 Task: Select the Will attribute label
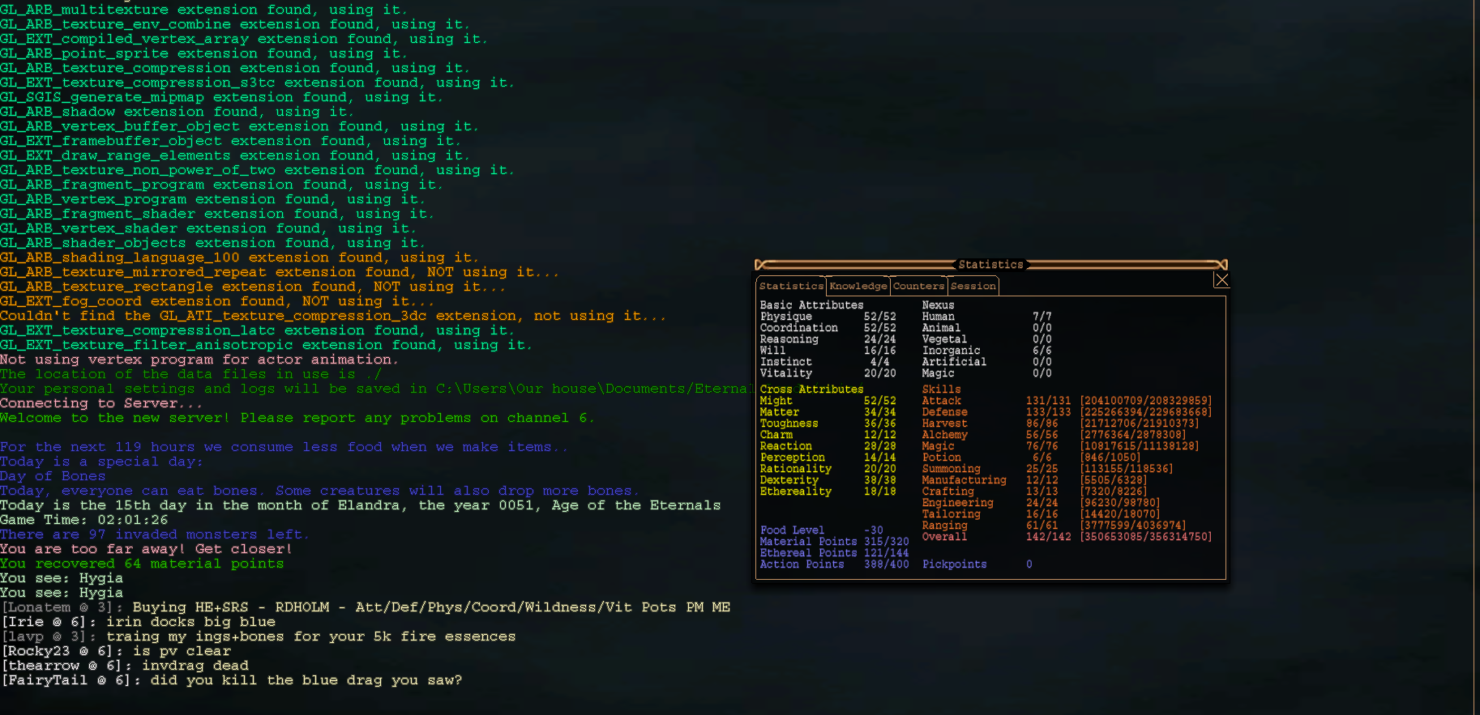coord(772,351)
